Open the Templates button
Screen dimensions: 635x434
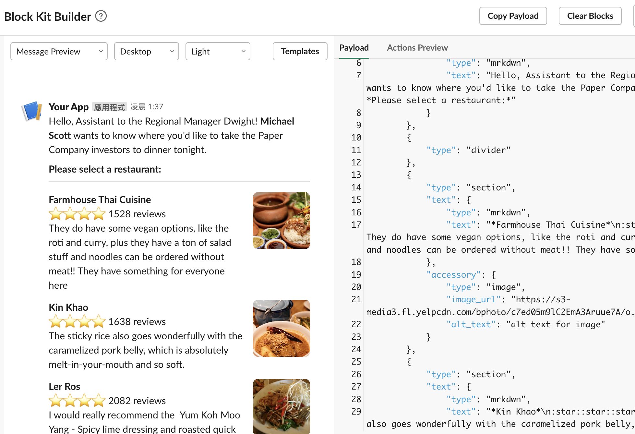[x=300, y=51]
